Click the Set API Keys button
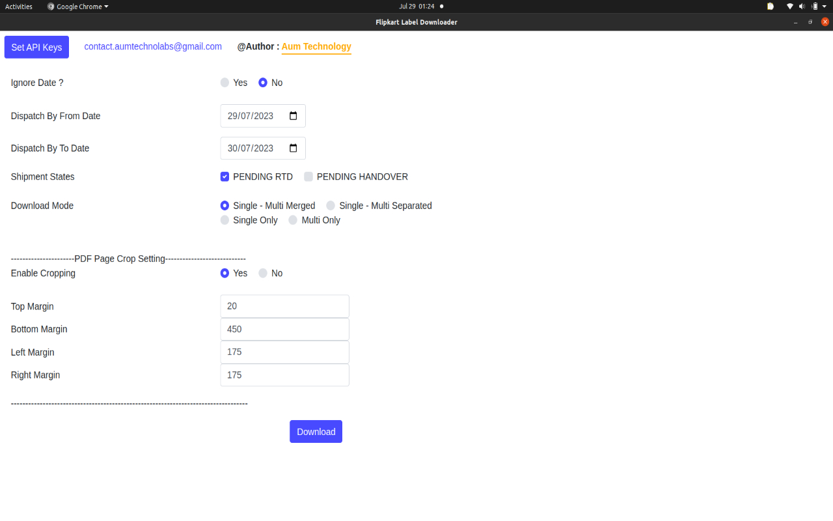This screenshot has height=521, width=833. point(36,47)
